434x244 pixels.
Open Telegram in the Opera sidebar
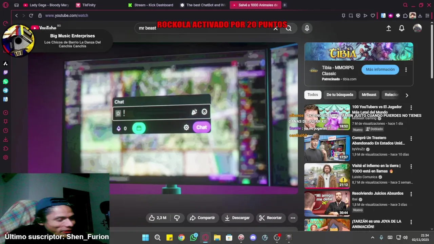[x=5, y=90]
